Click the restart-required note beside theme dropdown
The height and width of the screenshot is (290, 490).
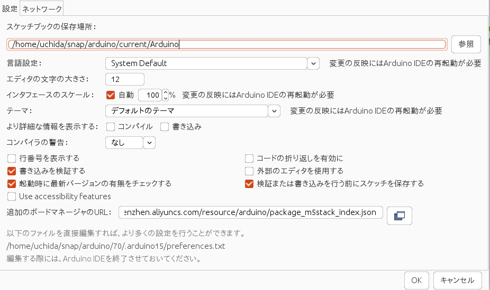366,111
